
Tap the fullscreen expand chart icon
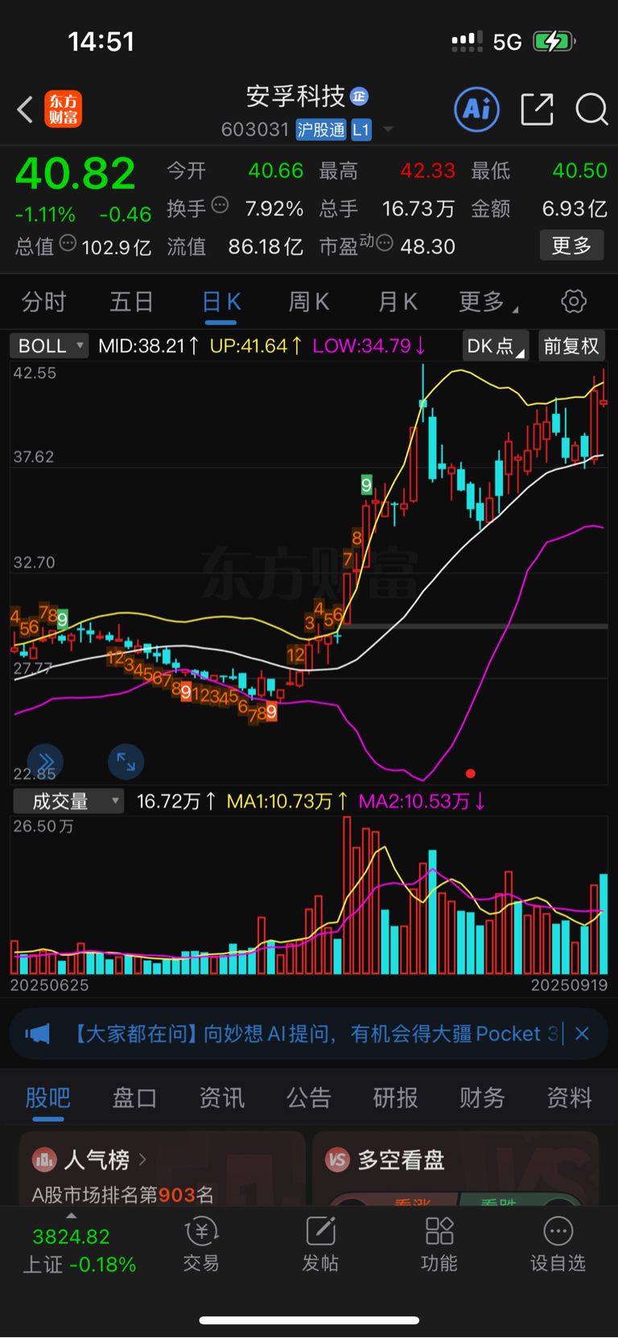coord(126,762)
